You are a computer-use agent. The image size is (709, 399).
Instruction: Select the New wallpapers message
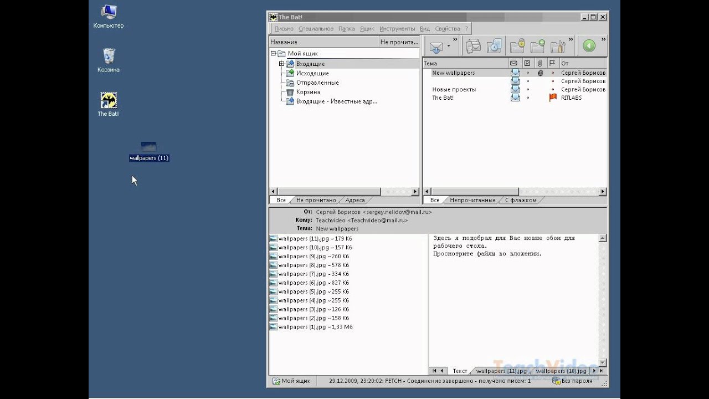453,73
